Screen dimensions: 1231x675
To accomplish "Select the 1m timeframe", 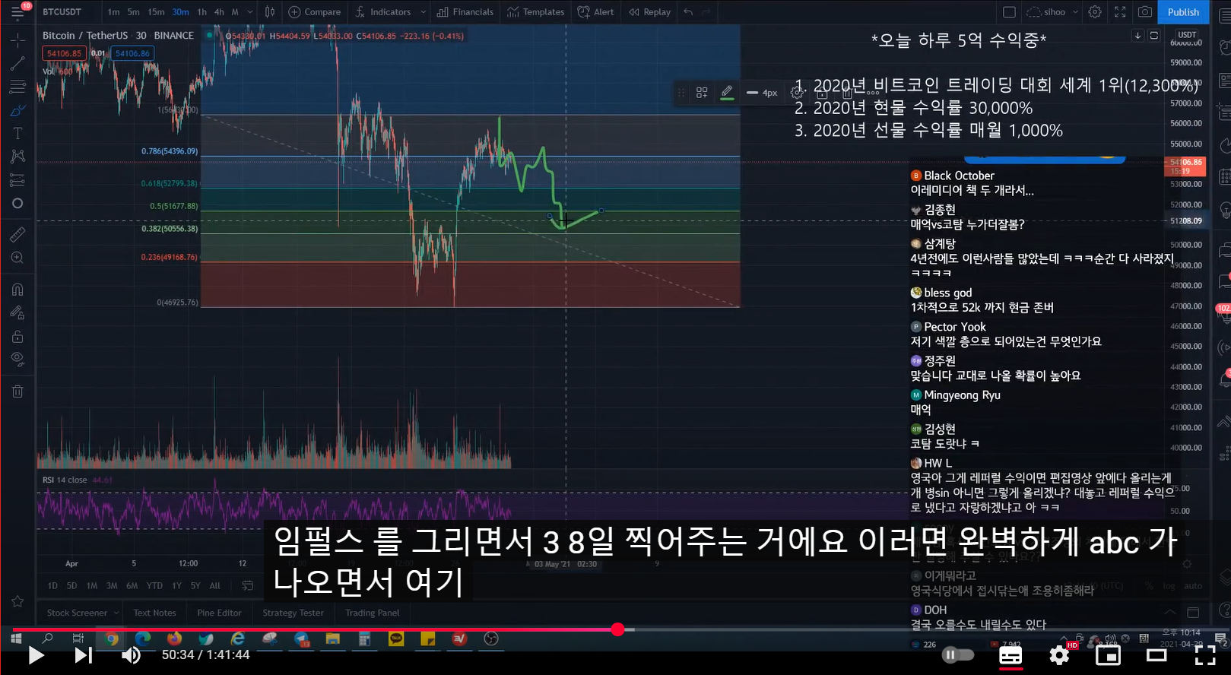I will pyautogui.click(x=113, y=12).
